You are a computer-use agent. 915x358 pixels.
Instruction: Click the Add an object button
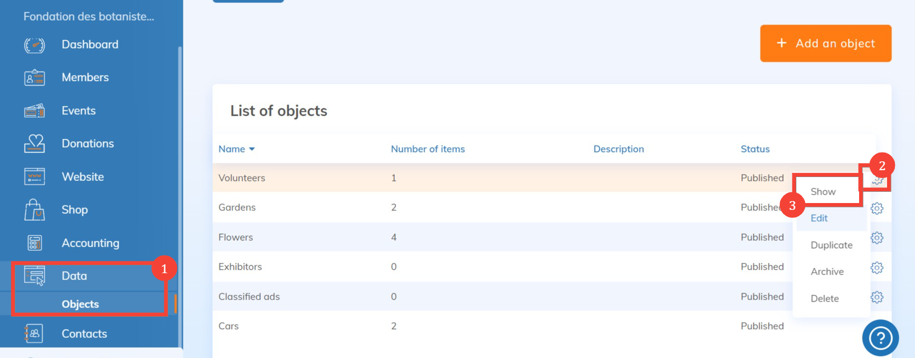coord(825,44)
